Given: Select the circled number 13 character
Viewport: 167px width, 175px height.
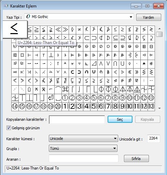Looking at the screenshot, I should click(x=151, y=98).
